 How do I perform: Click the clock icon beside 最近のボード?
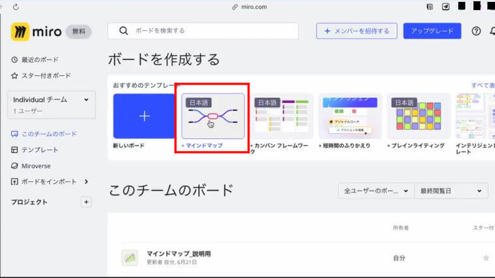15,59
